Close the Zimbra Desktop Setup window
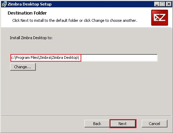 click(169, 4)
